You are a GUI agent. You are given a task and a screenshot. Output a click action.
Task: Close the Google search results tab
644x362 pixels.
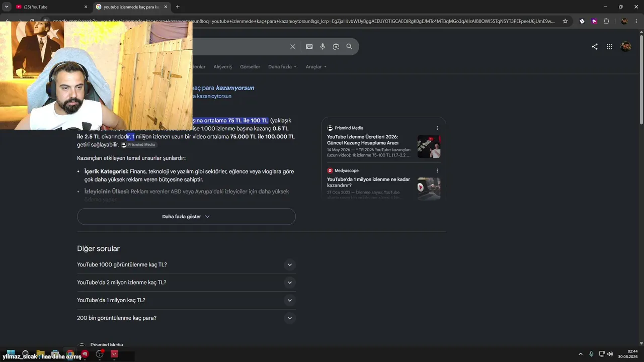pyautogui.click(x=166, y=7)
